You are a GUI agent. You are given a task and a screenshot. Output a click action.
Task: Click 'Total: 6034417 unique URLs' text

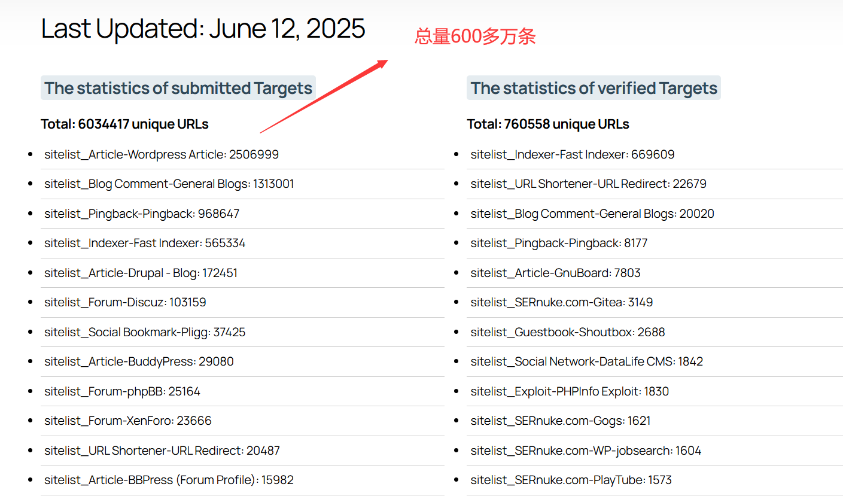tap(124, 124)
